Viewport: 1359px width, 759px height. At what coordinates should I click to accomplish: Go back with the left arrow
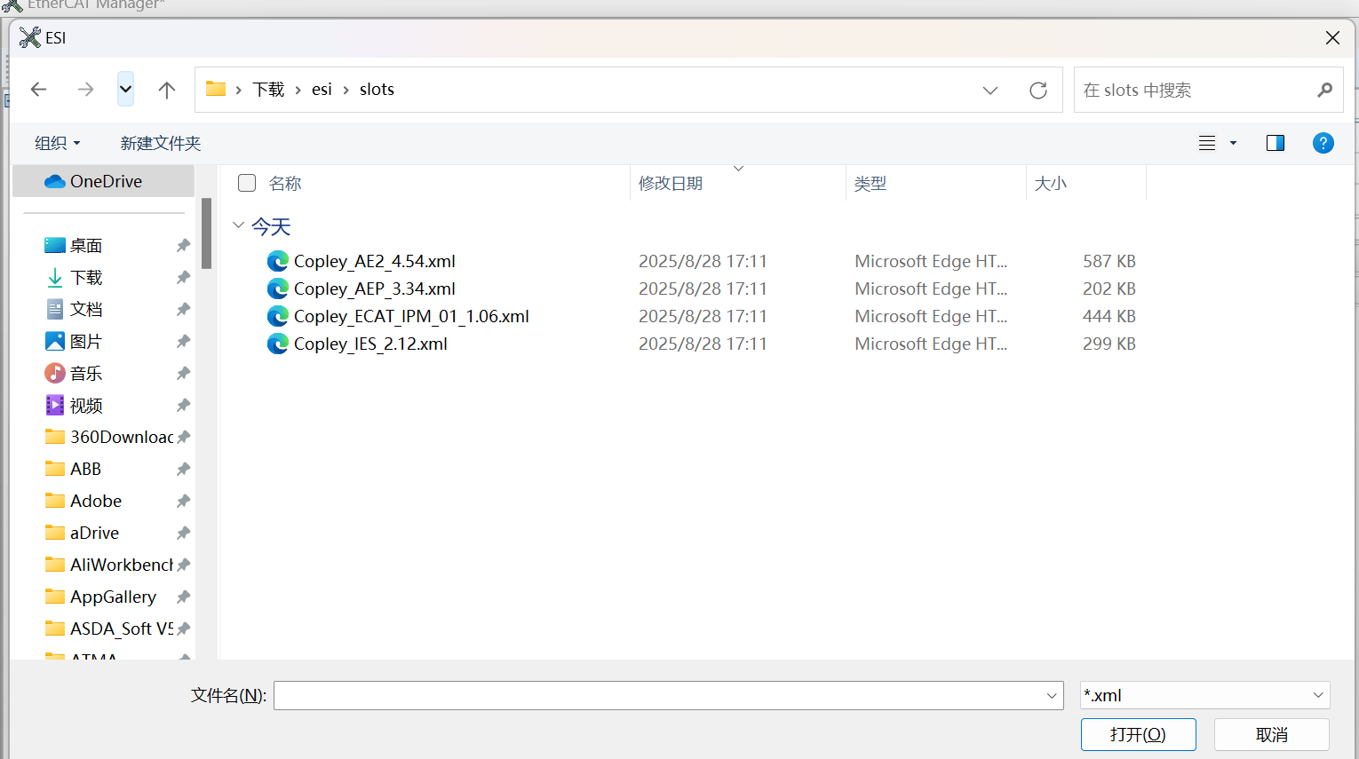click(38, 90)
